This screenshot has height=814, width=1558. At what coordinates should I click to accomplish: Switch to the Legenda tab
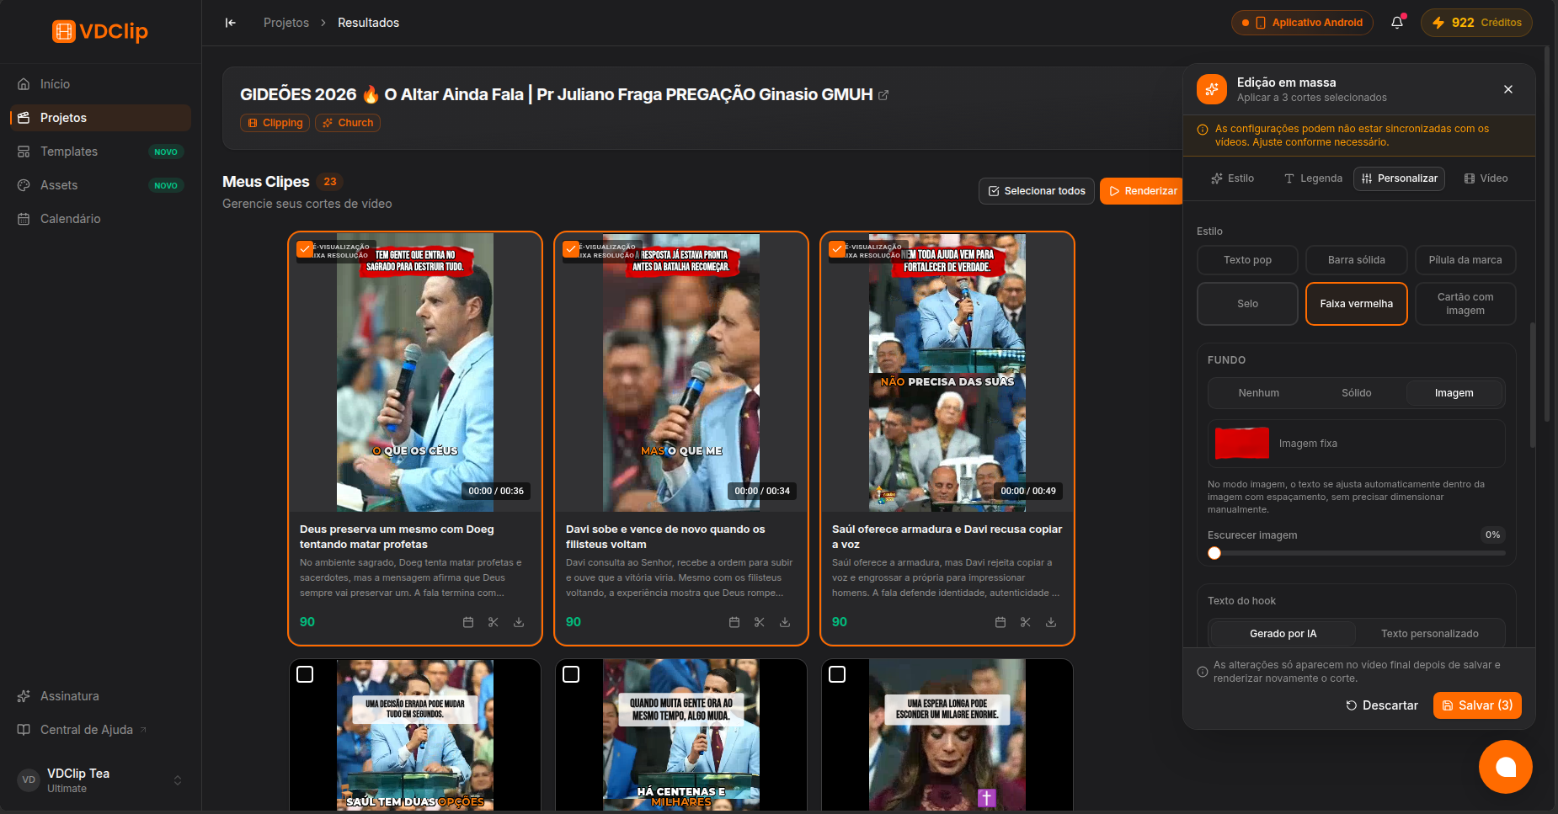pyautogui.click(x=1313, y=178)
